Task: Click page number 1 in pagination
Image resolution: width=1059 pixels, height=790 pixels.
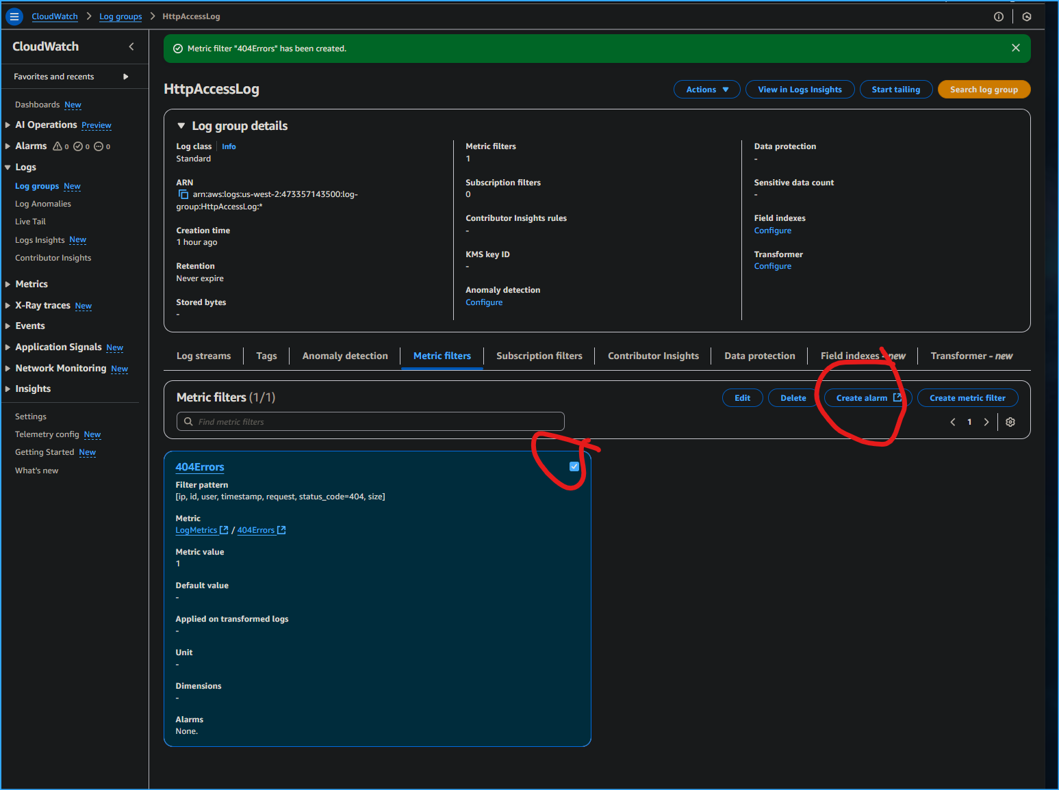Action: [969, 422]
